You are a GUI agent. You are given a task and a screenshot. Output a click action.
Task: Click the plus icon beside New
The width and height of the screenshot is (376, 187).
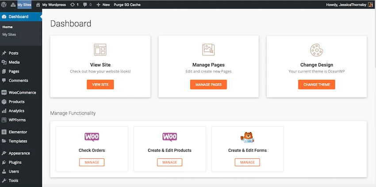pos(98,4)
